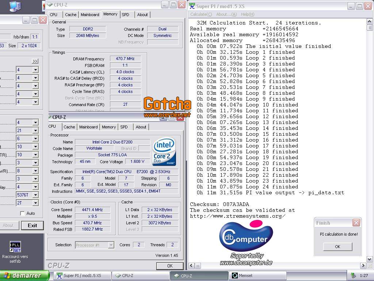Viewport: 374px width, 281px height.
Task: Switch to SPD tab in CPU-Z memory window
Action: (126, 15)
